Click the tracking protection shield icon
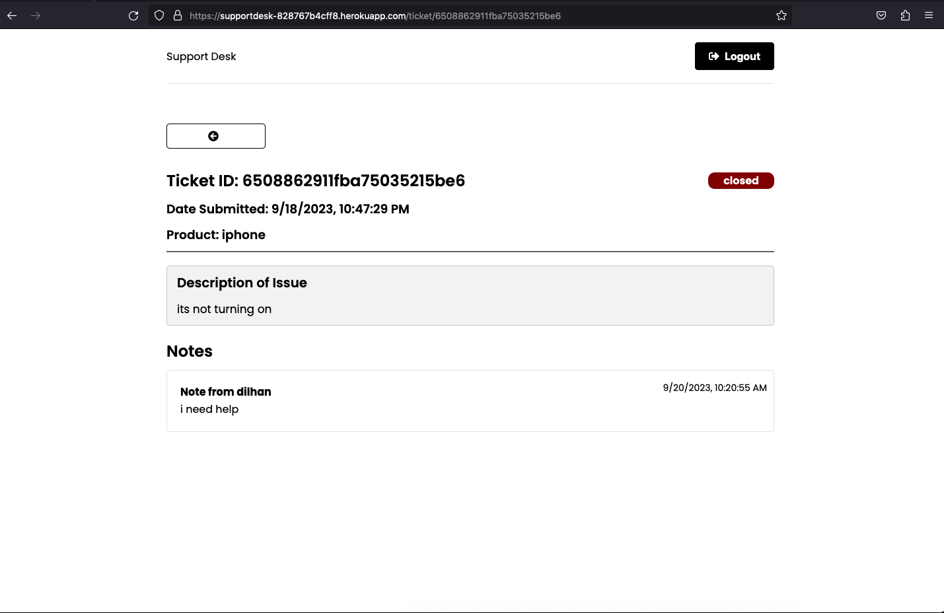The height and width of the screenshot is (613, 944). [159, 15]
